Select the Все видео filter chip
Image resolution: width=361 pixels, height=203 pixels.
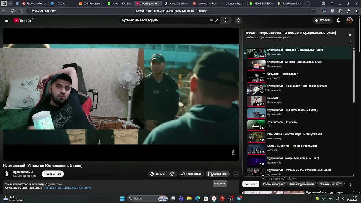pyautogui.click(x=251, y=184)
